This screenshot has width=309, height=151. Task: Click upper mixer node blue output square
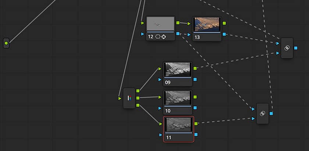tap(296, 48)
